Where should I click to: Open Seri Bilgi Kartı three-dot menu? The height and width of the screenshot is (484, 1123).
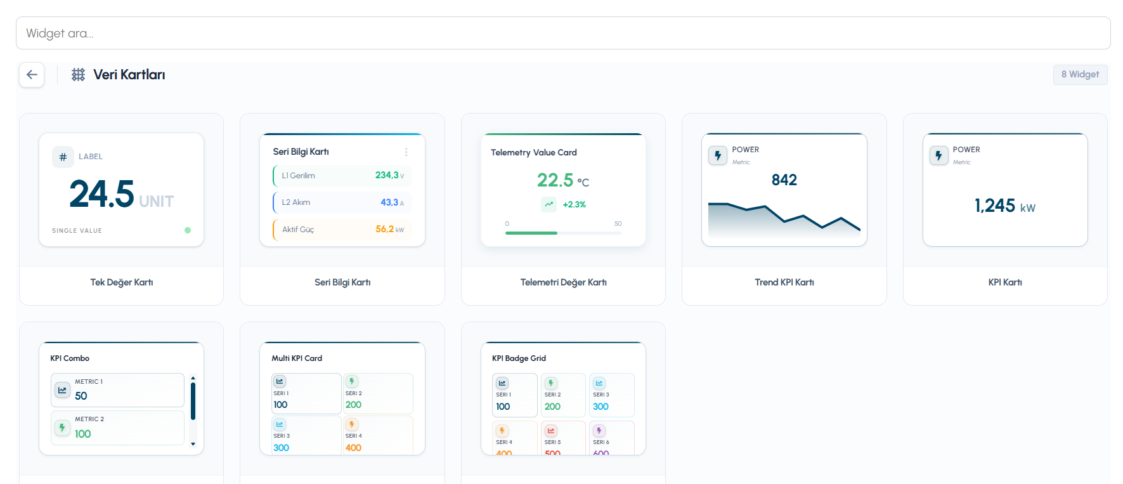(406, 152)
